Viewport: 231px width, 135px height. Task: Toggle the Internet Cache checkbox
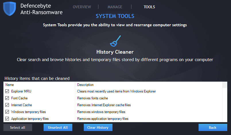(x=7, y=105)
